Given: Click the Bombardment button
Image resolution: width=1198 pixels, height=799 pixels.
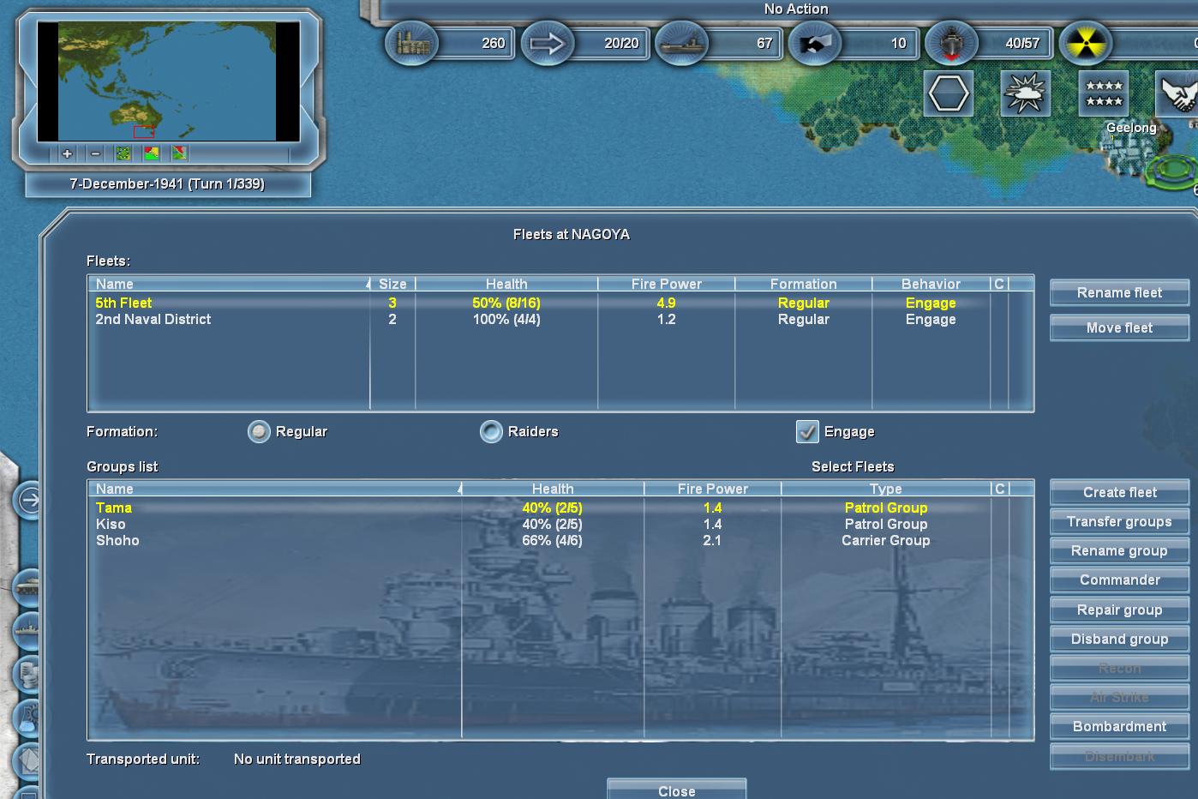Looking at the screenshot, I should click(x=1119, y=726).
